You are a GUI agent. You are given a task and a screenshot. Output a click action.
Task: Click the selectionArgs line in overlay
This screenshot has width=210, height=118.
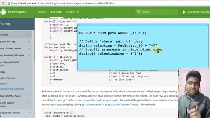pos(111,54)
